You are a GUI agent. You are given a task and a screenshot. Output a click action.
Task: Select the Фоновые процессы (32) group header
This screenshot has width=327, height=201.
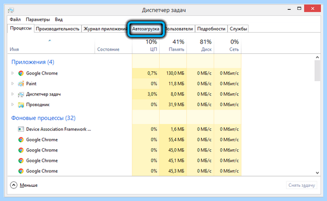44,118
